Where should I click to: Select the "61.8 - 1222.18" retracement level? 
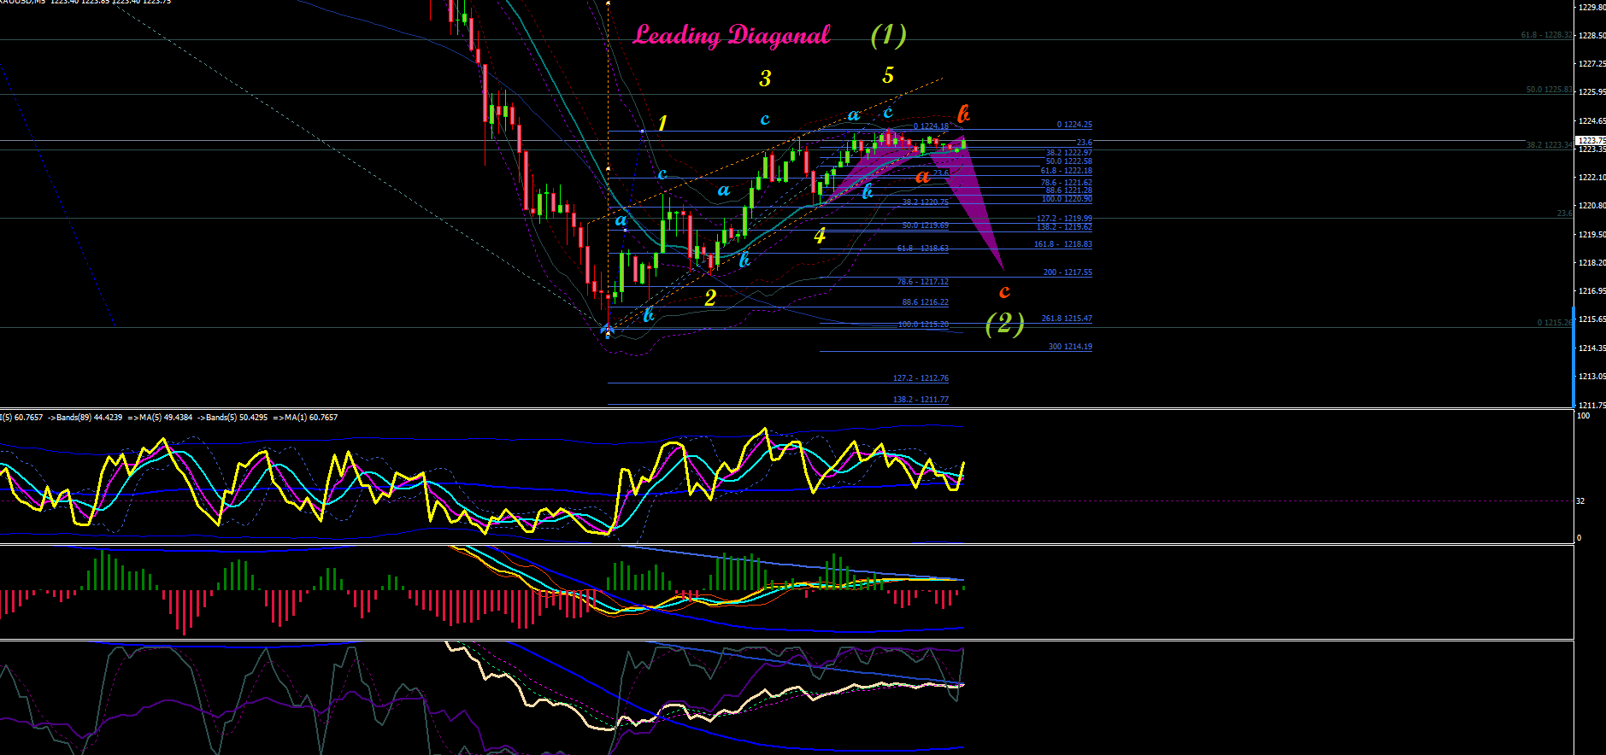(1066, 171)
